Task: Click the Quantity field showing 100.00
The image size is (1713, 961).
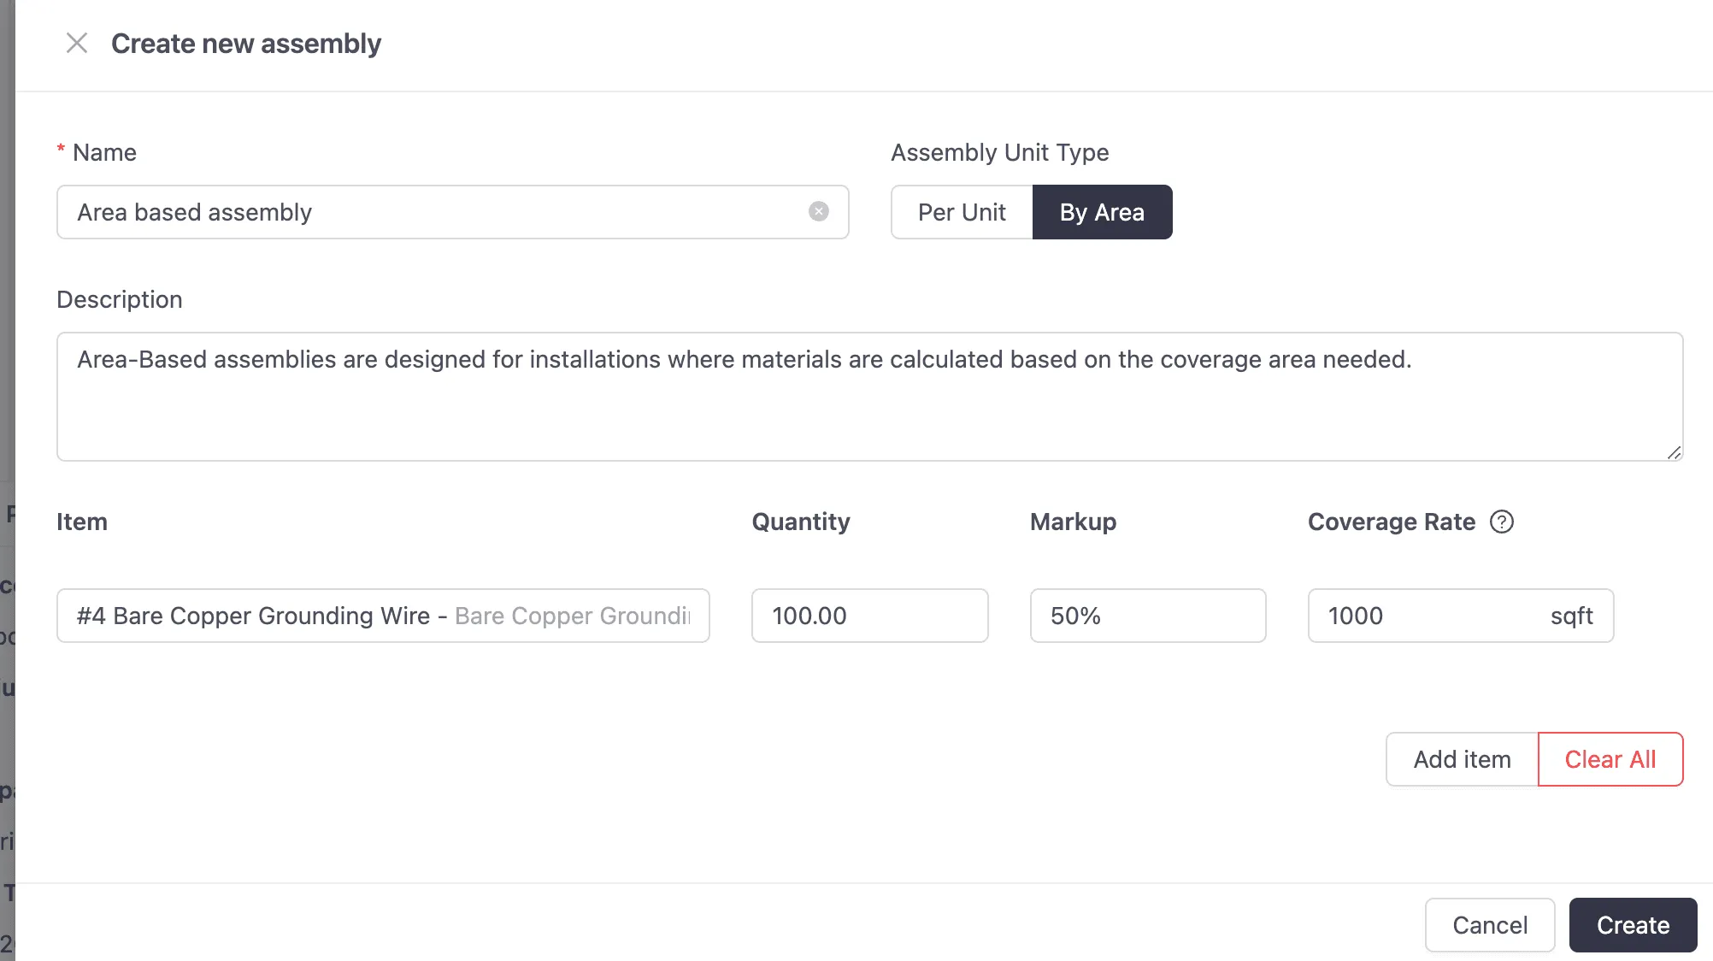Action: tap(868, 616)
